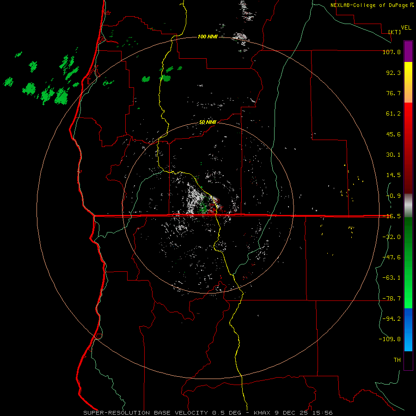Click the 92.3 scale value
Image resolution: width=416 pixels, height=416 pixels.
[393, 73]
